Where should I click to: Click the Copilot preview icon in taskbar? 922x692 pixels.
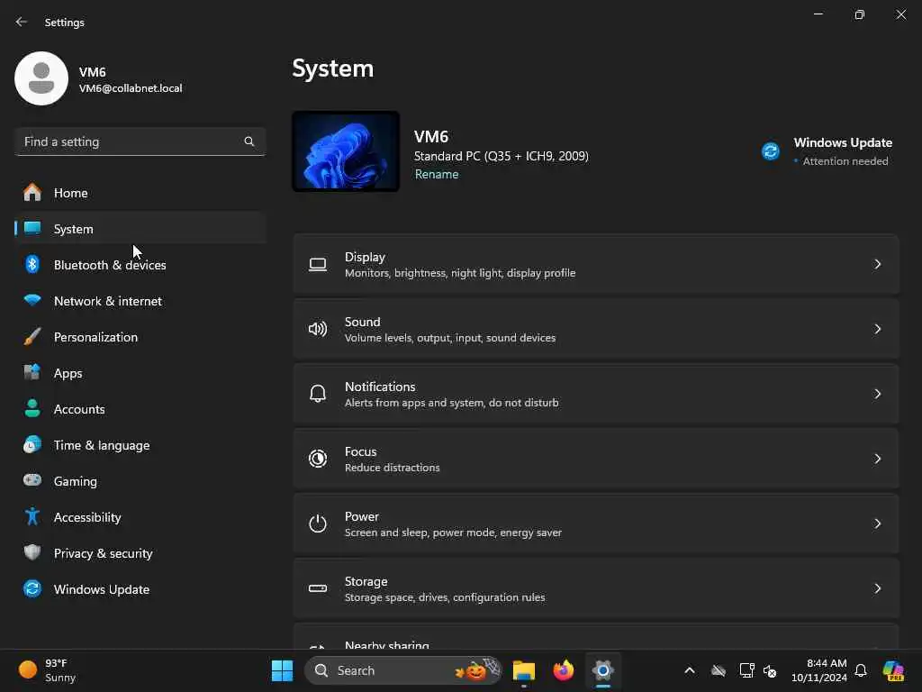[893, 670]
